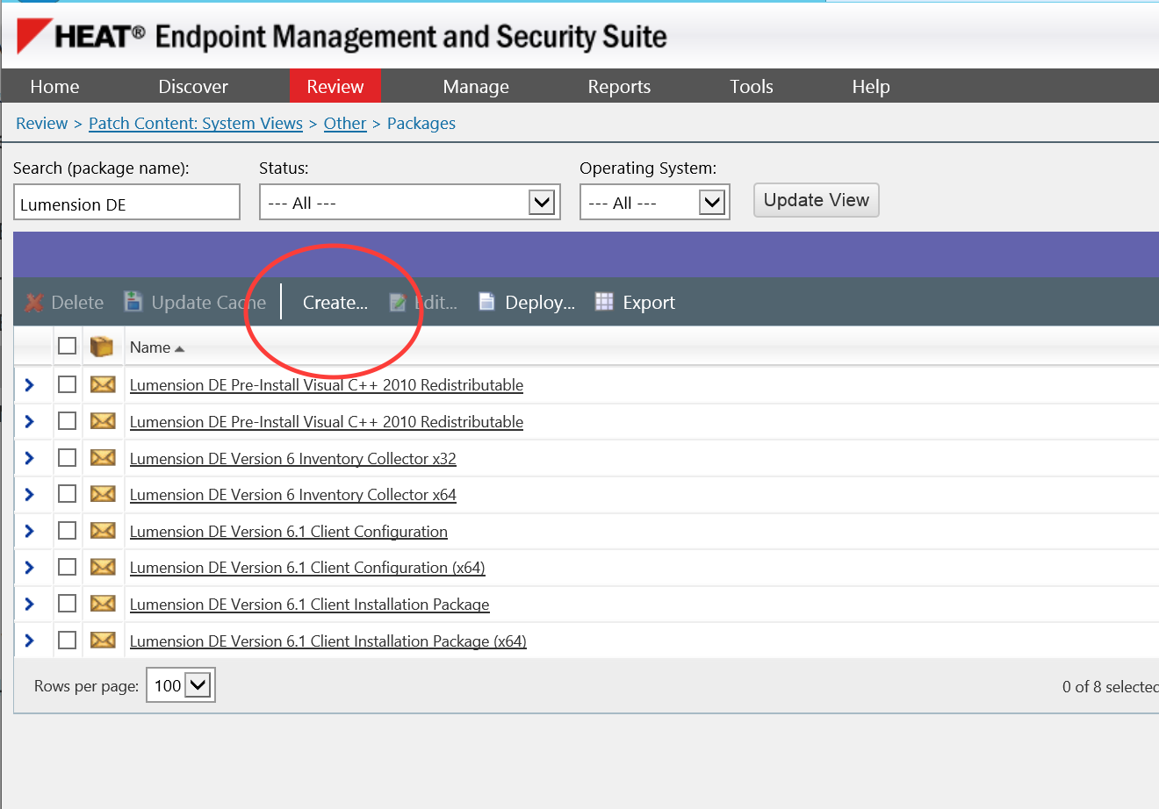Open the Reports menu
The height and width of the screenshot is (809, 1159).
[x=619, y=86]
